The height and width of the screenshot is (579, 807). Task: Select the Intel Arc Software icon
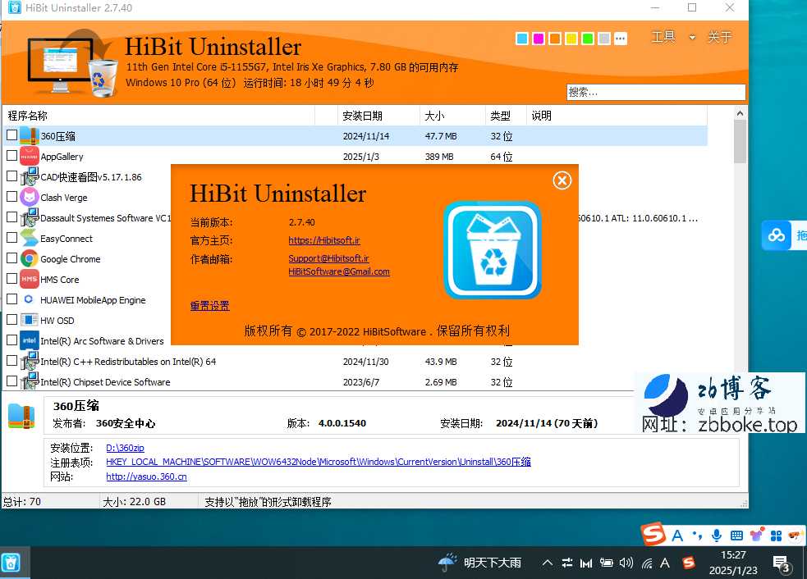[x=30, y=340]
